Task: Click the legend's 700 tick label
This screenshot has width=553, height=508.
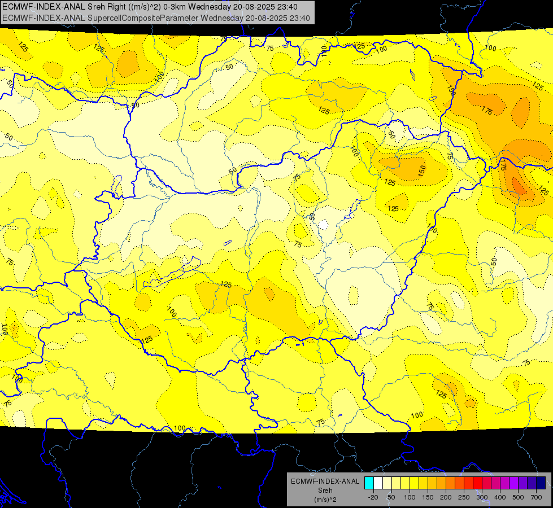Action: click(537, 497)
